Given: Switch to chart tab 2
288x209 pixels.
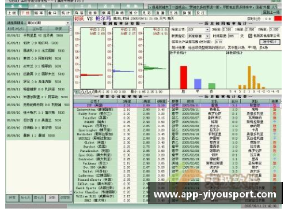Looking at the screenshot, I should 81,92.
